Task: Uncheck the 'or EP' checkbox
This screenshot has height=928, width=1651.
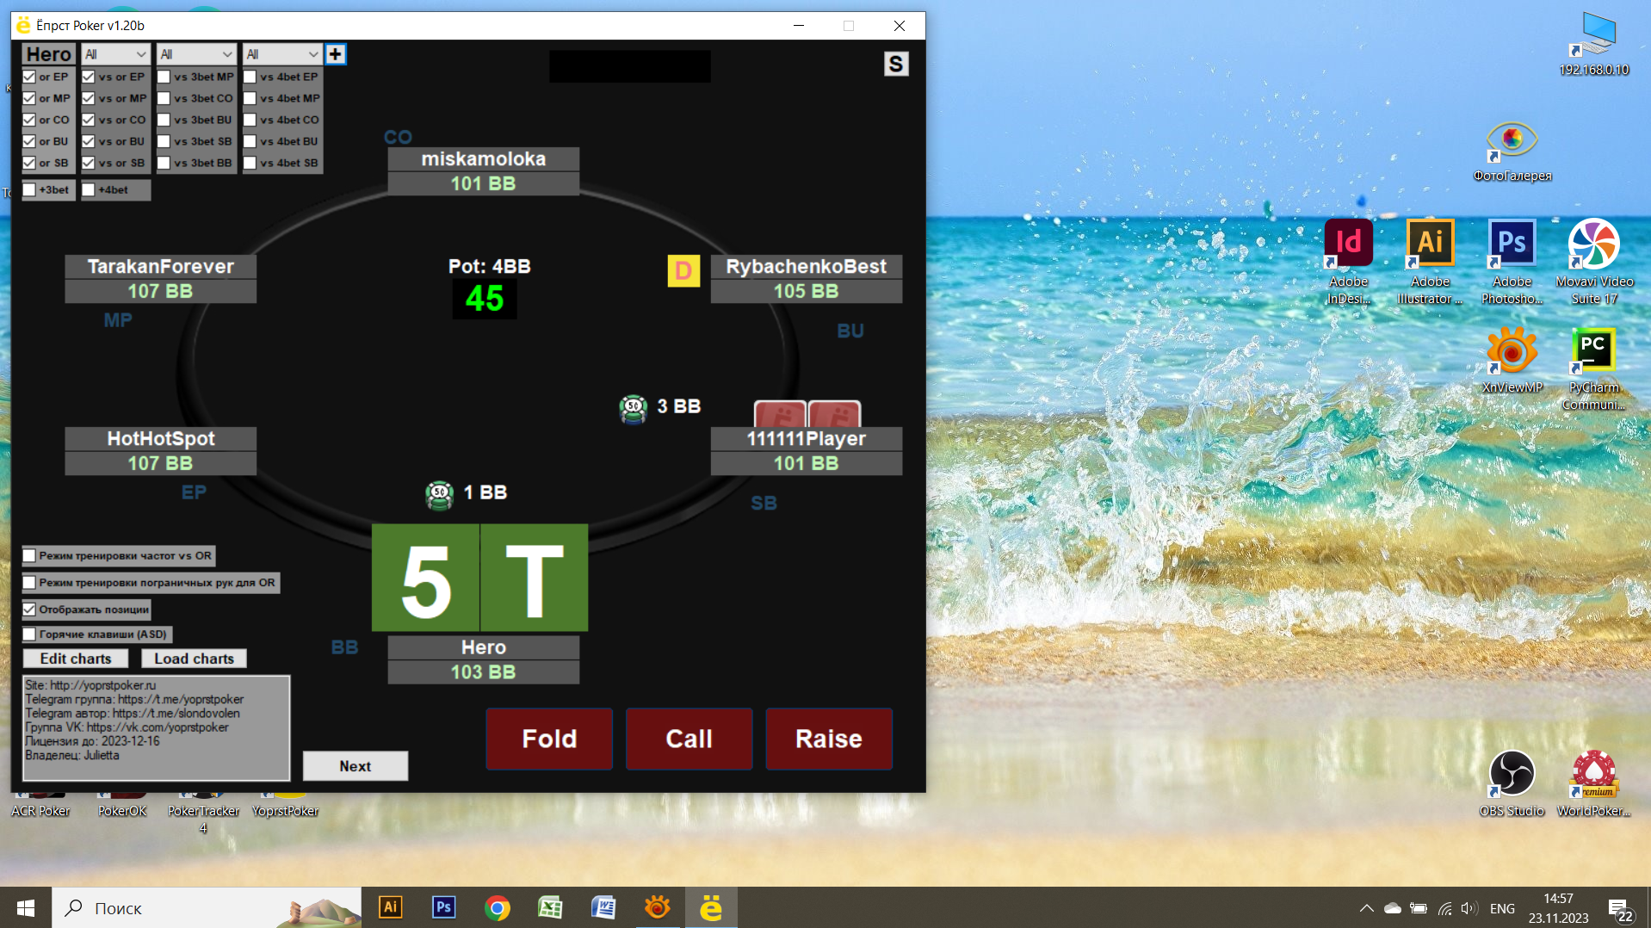Action: pyautogui.click(x=29, y=77)
